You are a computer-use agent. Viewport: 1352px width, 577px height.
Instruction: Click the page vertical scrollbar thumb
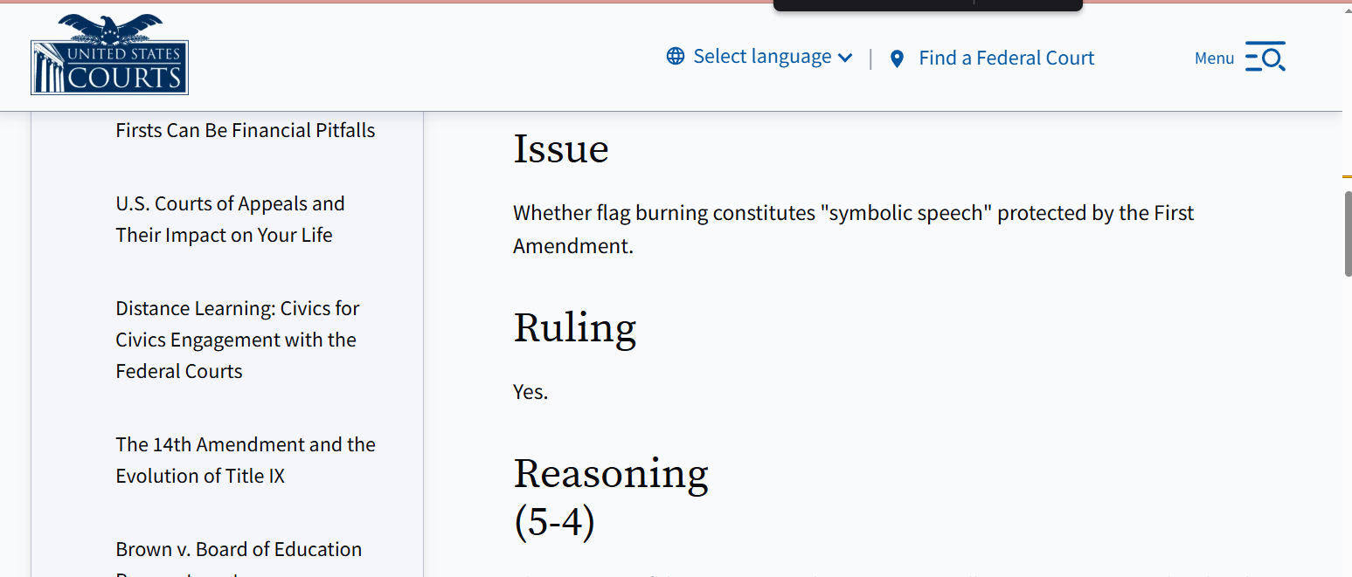pos(1348,234)
